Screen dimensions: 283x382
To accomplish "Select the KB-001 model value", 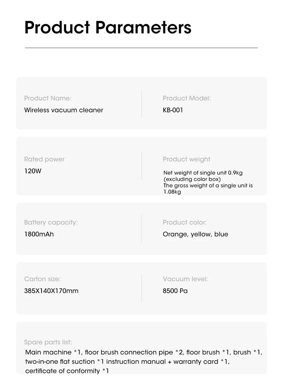I will tap(173, 110).
